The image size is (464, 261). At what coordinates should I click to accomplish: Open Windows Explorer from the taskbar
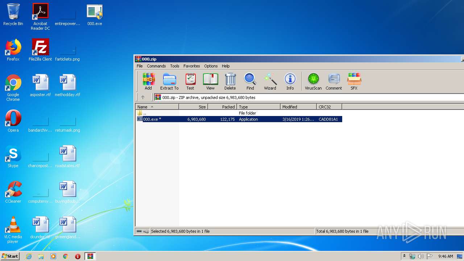pos(41,256)
